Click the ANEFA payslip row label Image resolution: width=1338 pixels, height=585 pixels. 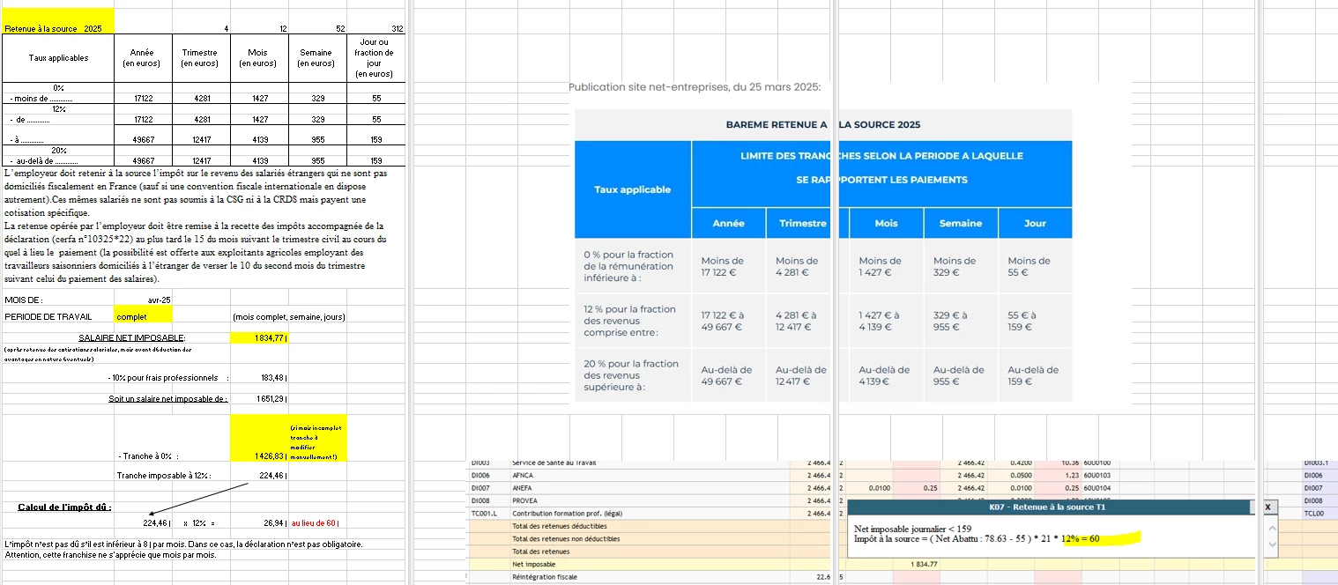tap(523, 487)
